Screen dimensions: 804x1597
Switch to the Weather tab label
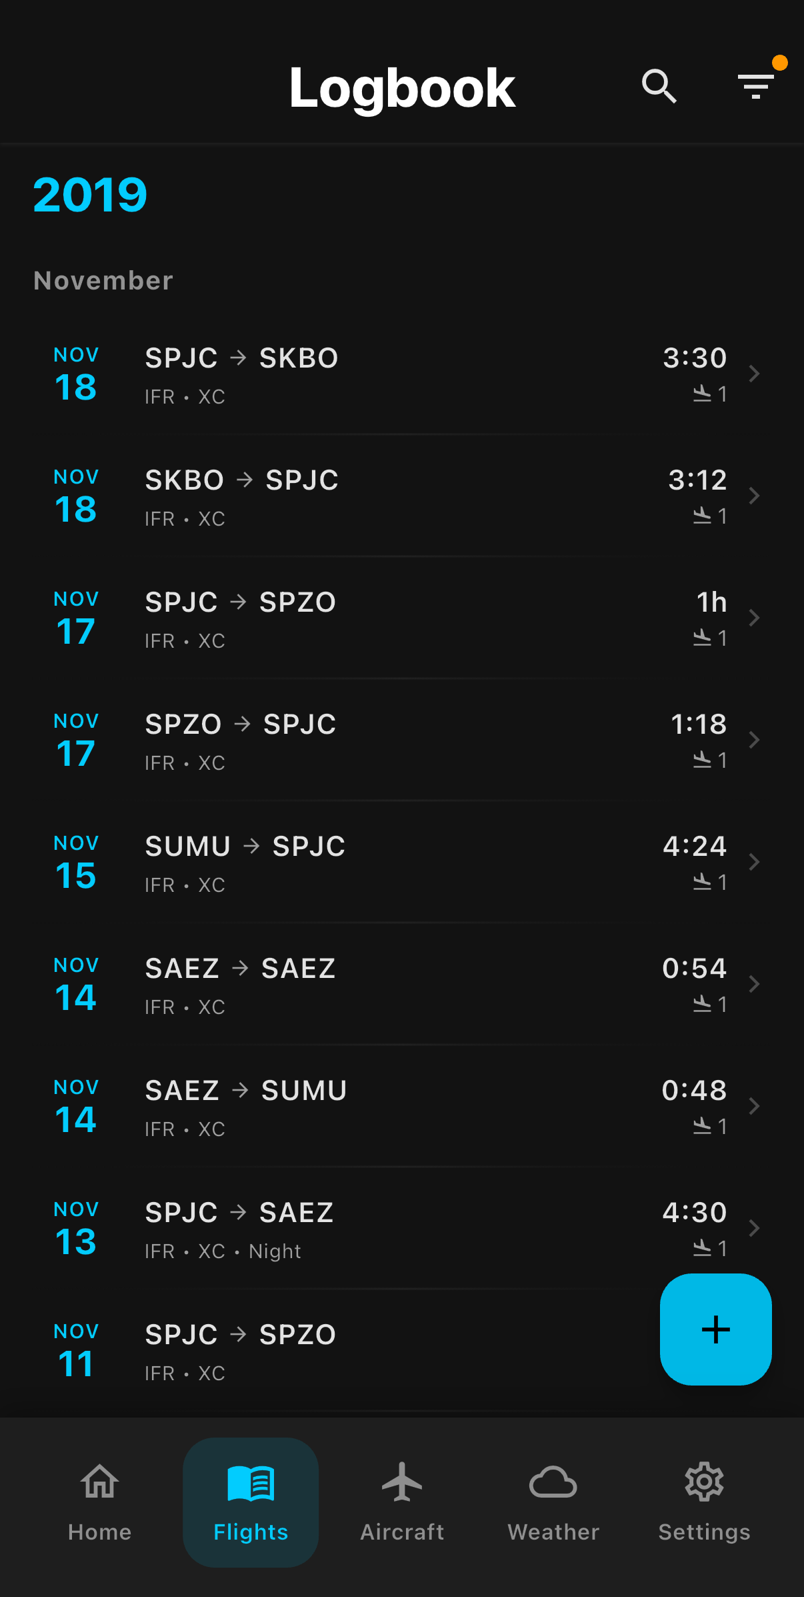tap(553, 1532)
